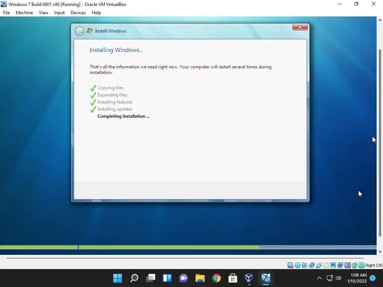This screenshot has height=287, width=383.
Task: Click the Windows flag icon in dialog title
Action: [x=90, y=31]
